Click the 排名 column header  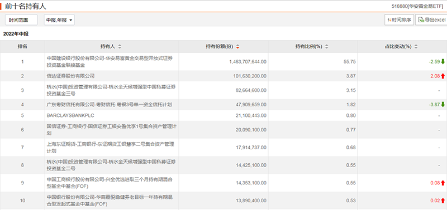click(x=22, y=46)
